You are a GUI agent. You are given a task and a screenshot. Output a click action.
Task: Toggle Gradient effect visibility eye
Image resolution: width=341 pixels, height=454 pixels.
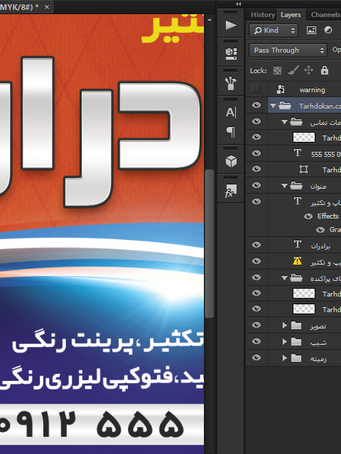[320, 230]
